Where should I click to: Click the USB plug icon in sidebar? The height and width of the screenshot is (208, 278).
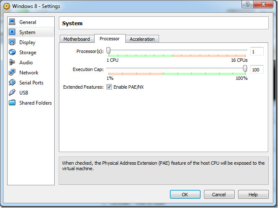coord(12,92)
